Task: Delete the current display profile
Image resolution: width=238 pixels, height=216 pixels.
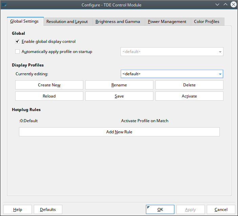Action: click(189, 85)
